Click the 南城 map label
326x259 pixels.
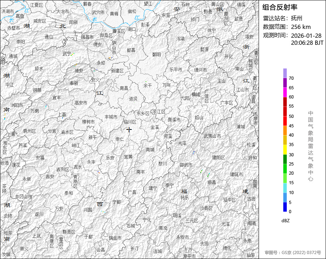pyautogui.click(x=150, y=150)
